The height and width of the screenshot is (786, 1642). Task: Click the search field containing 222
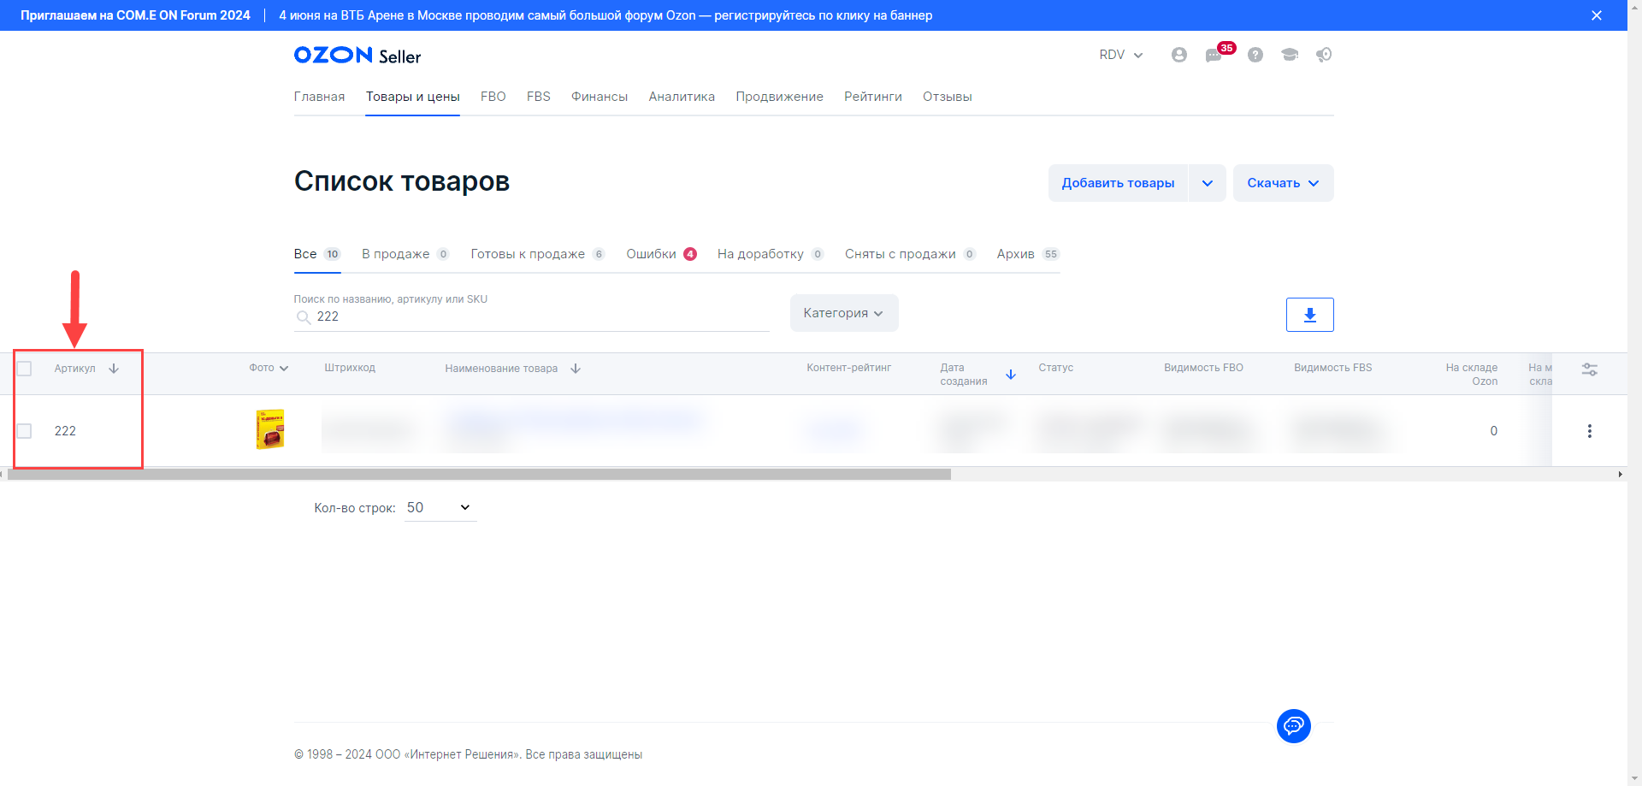(x=539, y=316)
